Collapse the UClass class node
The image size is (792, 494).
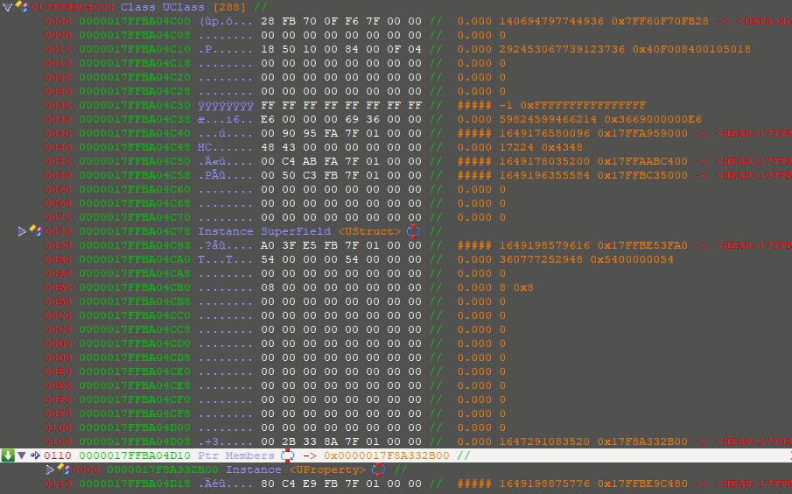coord(7,7)
